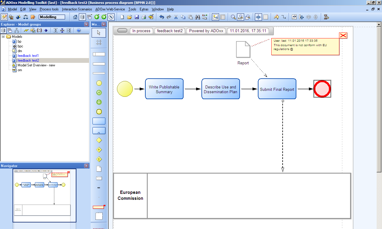Image resolution: width=382 pixels, height=229 pixels.
Task: Click the zoom-to-fit magnifier icon
Action: coord(248,17)
